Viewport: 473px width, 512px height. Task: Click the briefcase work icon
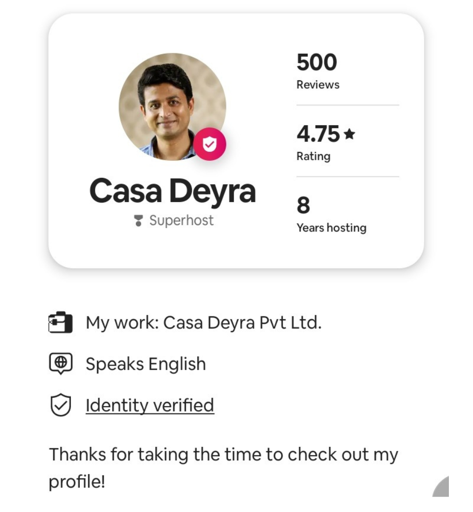[x=61, y=323]
